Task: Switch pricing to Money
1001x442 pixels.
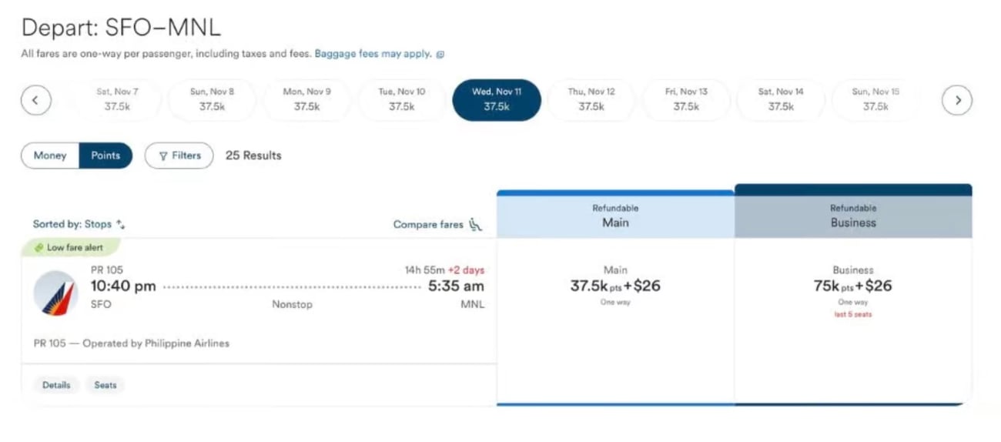Action: [x=50, y=156]
